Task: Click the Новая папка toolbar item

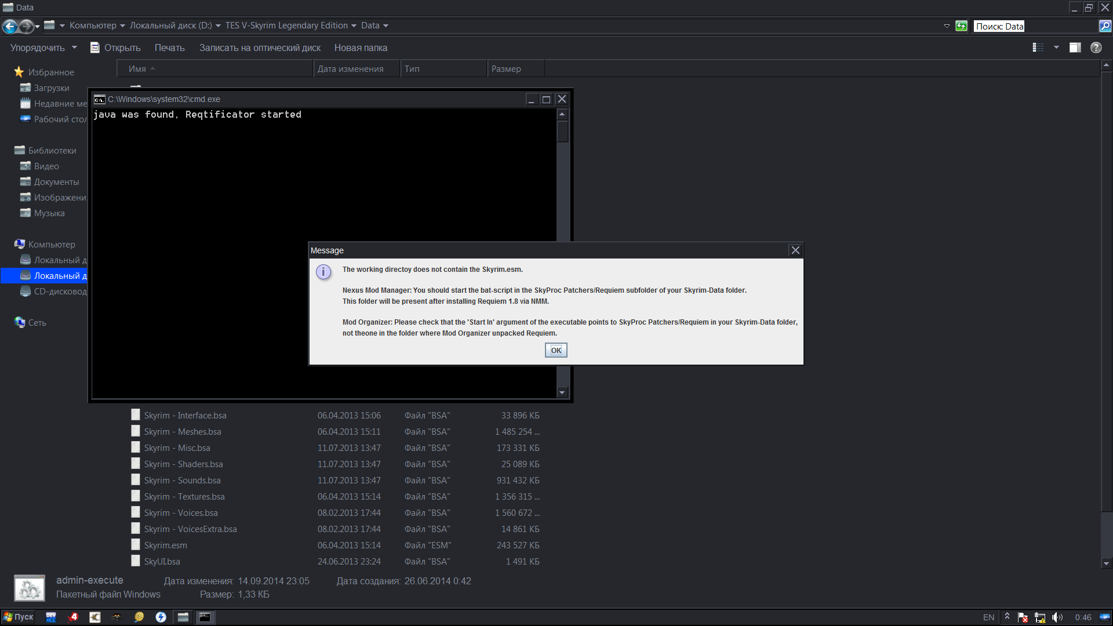Action: click(361, 48)
